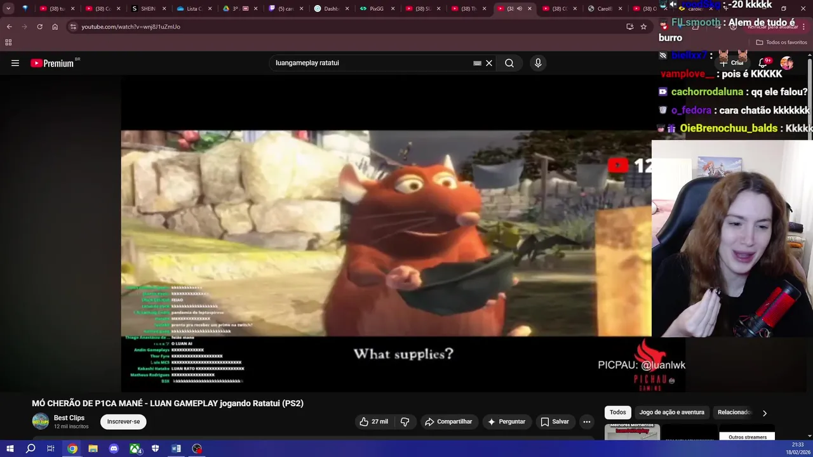813x457 pixels.
Task: Open the Best Clips channel name link
Action: (69, 418)
